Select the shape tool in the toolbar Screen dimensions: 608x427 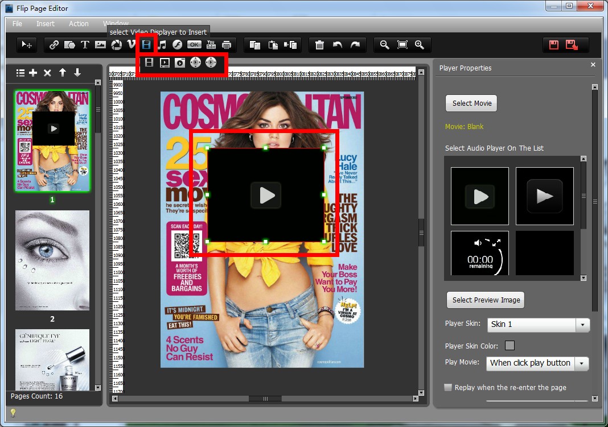[69, 45]
